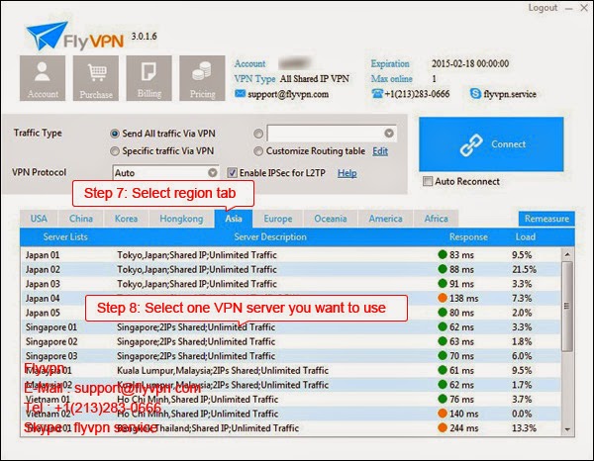This screenshot has height=461, width=594.
Task: Switch to the USA tab
Action: pyautogui.click(x=39, y=219)
